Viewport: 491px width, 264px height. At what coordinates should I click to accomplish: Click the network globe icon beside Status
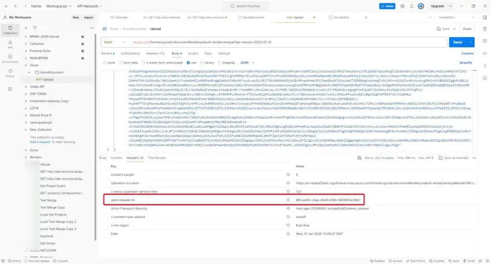pos(360,158)
